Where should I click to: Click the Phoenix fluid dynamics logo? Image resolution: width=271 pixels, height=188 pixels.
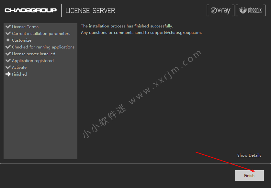251,11
